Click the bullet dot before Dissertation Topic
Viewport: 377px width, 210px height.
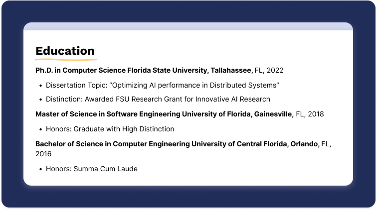[x=40, y=85]
